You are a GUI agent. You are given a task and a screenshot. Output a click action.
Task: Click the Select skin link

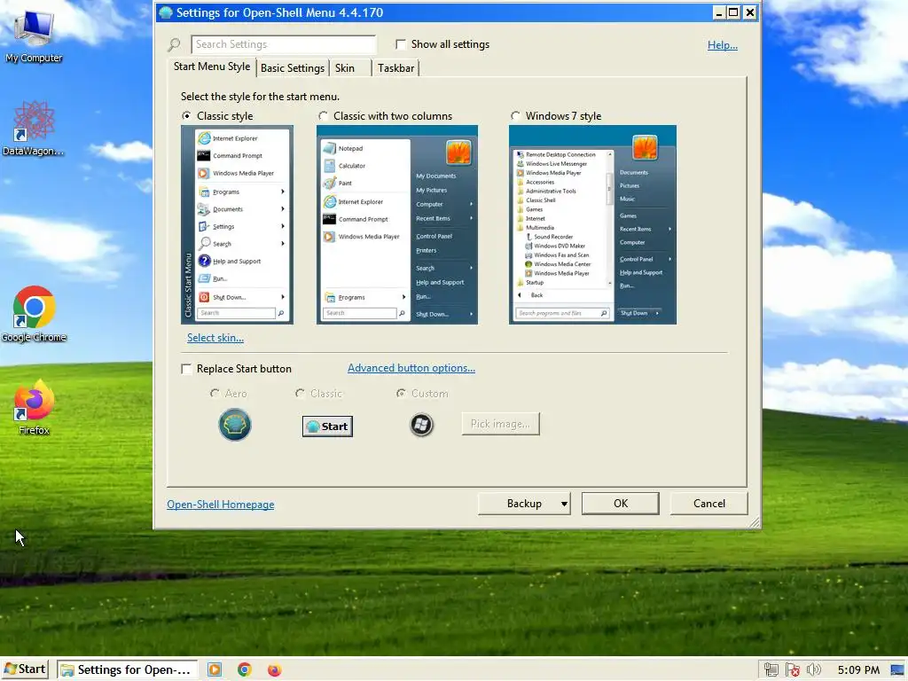tap(215, 338)
